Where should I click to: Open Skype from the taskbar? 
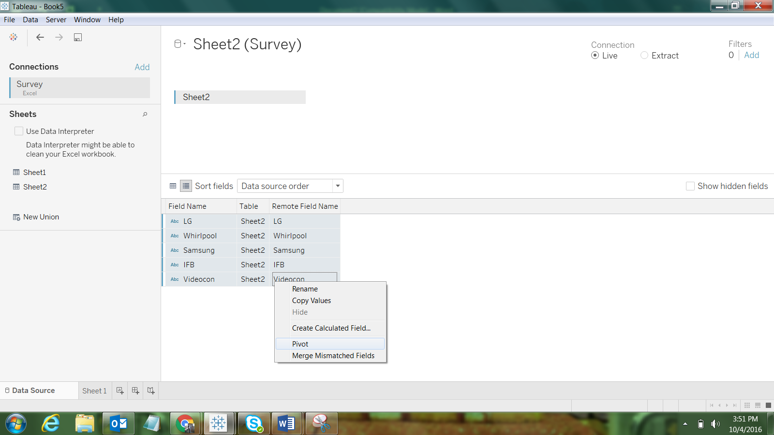coord(253,423)
